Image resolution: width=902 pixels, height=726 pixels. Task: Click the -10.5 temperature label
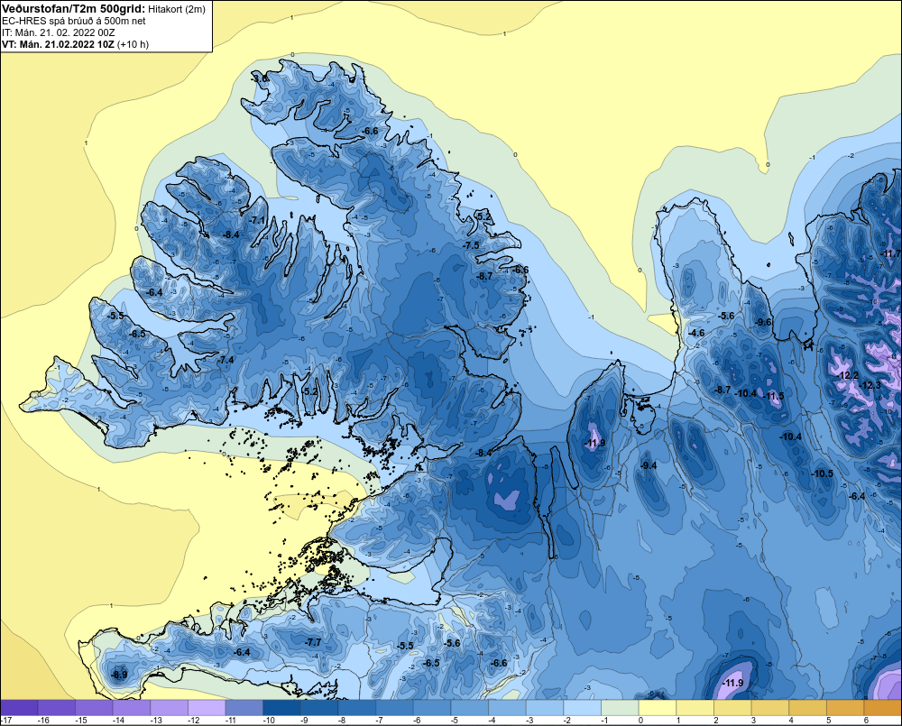[822, 473]
